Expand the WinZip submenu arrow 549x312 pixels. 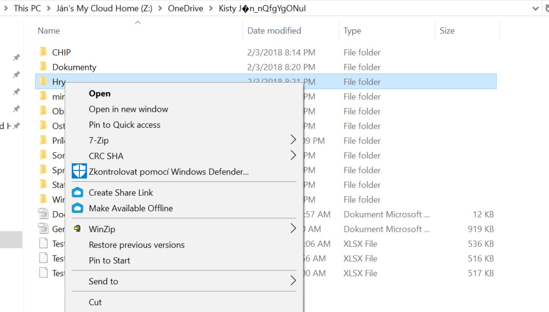click(293, 229)
